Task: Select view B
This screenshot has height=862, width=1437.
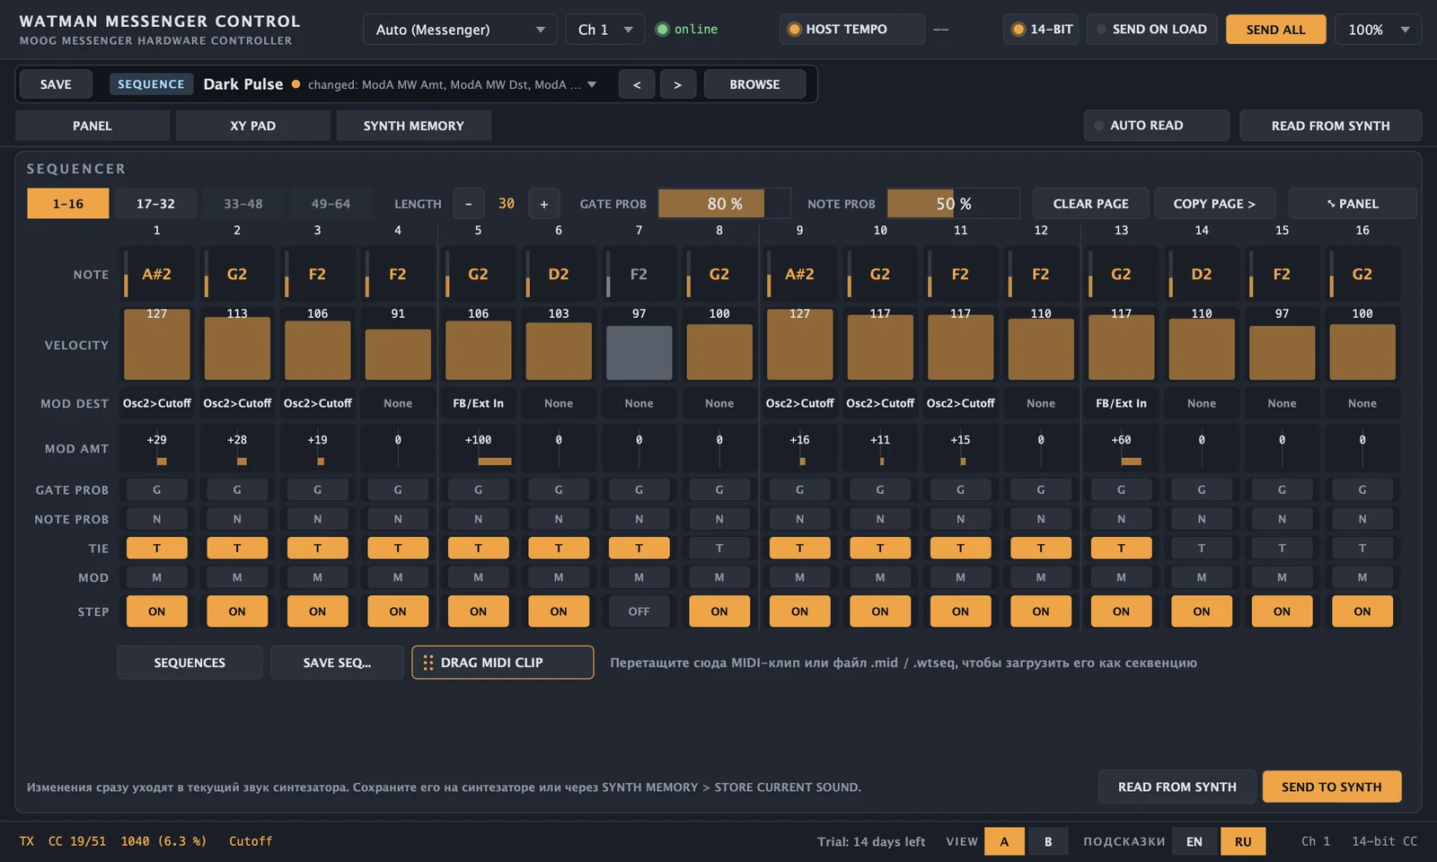Action: (x=1047, y=841)
